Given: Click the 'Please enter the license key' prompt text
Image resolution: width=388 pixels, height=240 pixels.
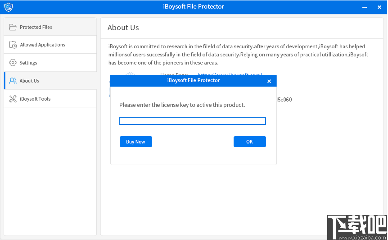Looking at the screenshot, I should [x=182, y=105].
